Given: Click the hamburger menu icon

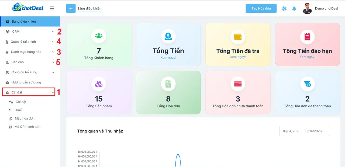Looking at the screenshot, I should tap(52, 8).
